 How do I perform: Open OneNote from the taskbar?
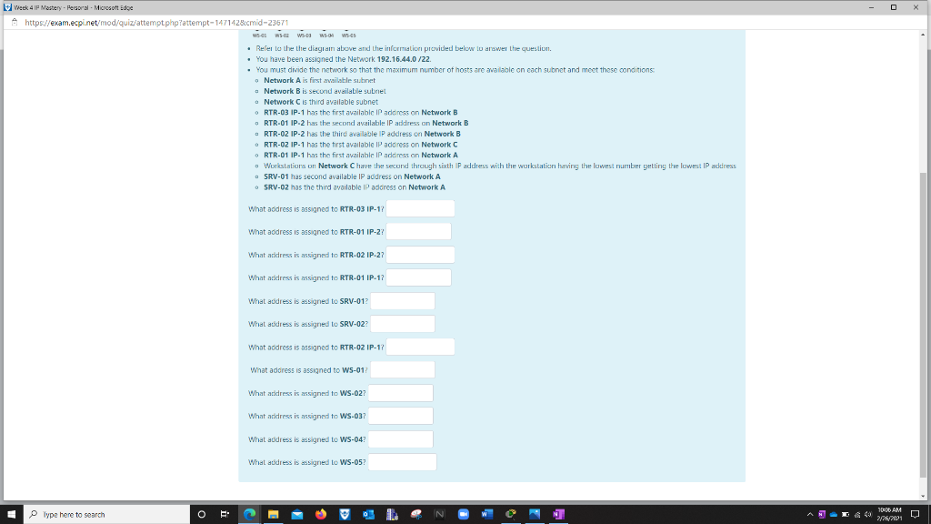coord(558,515)
